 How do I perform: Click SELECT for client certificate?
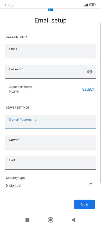click(88, 89)
